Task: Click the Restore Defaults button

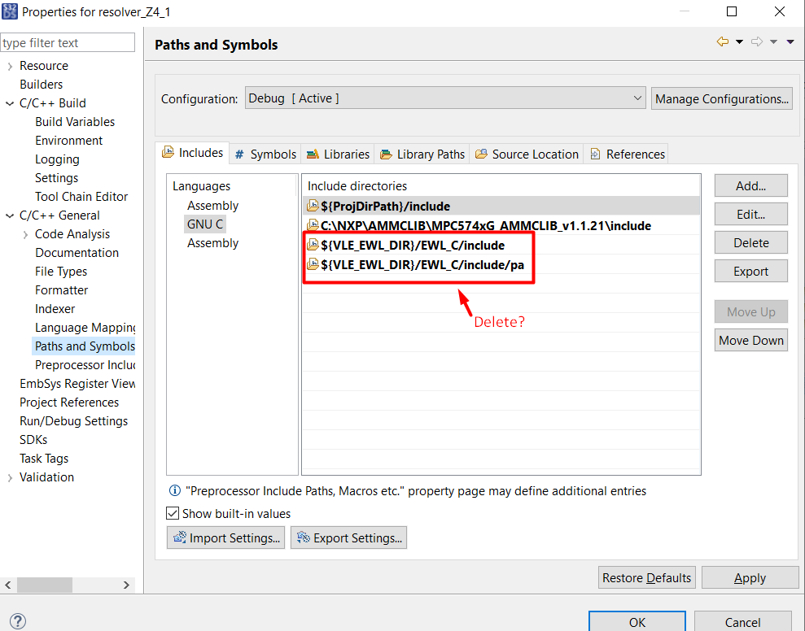Action: [647, 577]
